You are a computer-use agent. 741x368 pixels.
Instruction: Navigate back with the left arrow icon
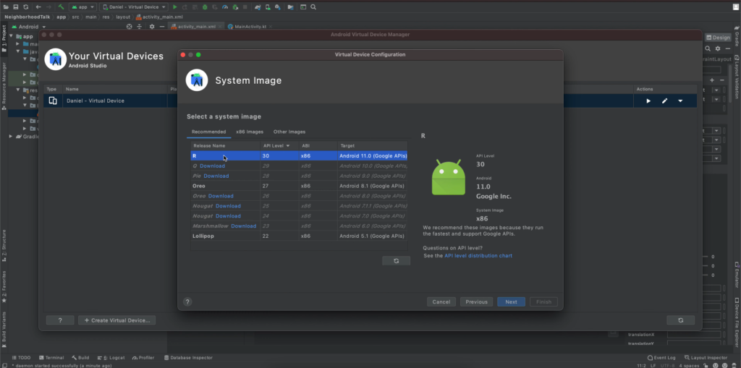[38, 7]
